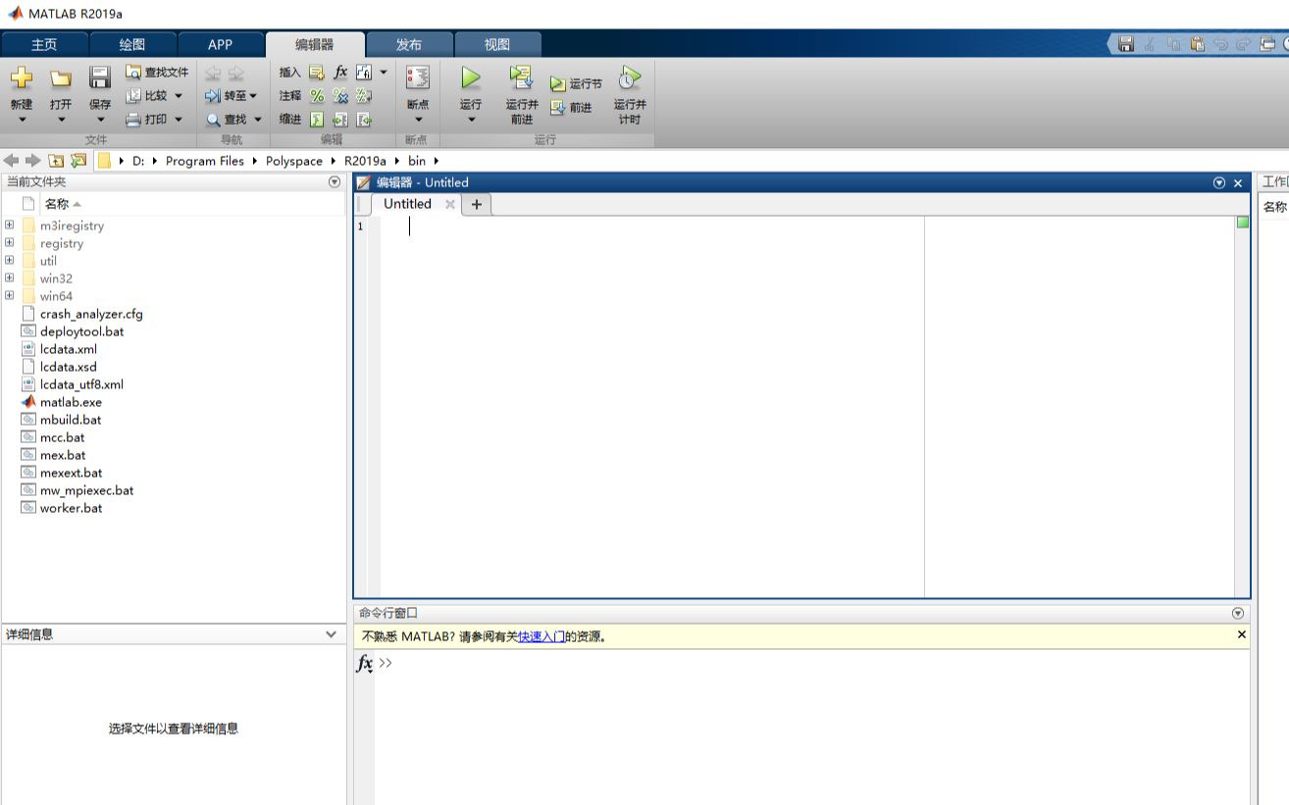1289x805 pixels.
Task: Click browse for folder icon
Action: (78, 160)
